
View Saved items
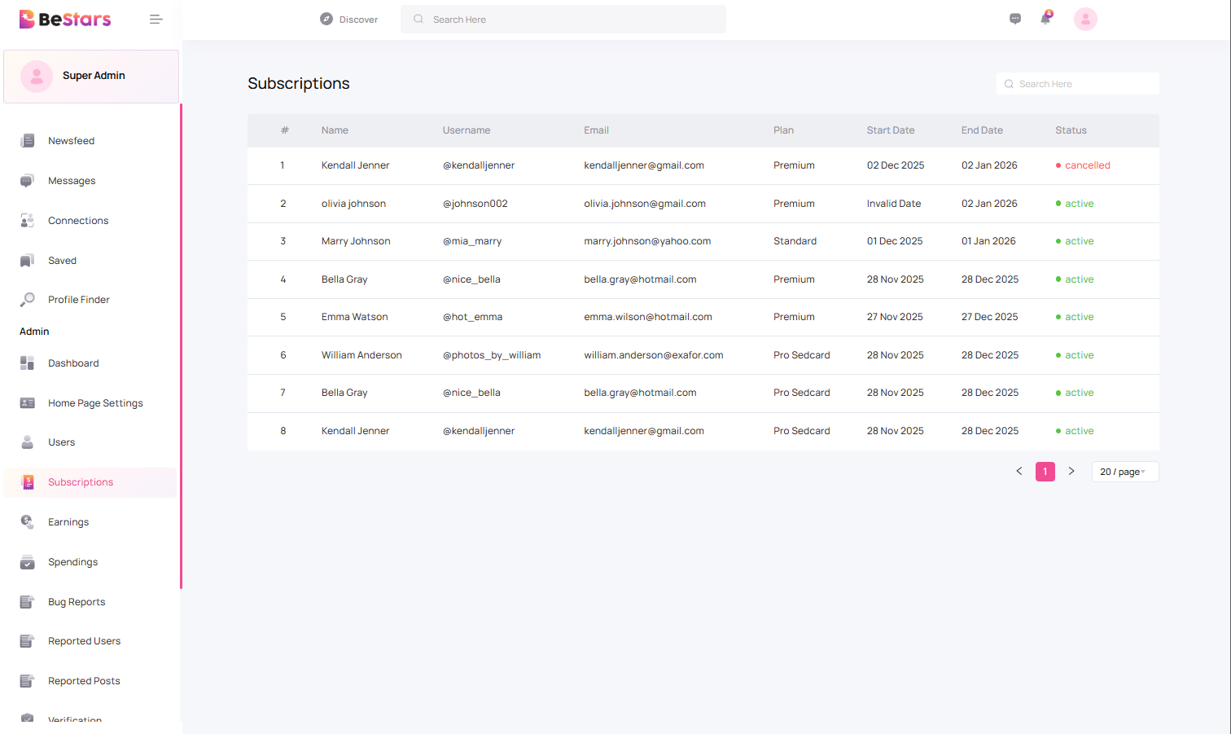click(62, 260)
